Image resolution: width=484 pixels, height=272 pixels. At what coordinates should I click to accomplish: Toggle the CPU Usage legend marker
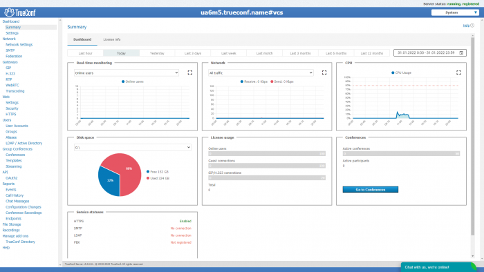pos(393,72)
